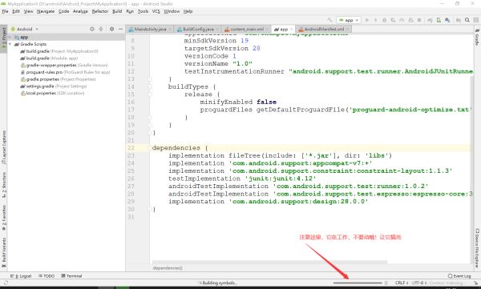This screenshot has width=481, height=289.
Task: Collapse the dependencies block fold marker on line 30
Action: [150, 209]
